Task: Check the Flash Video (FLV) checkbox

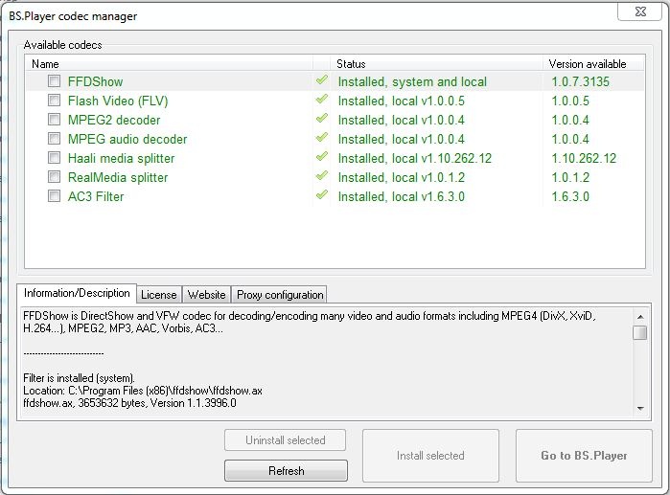Action: (55, 100)
